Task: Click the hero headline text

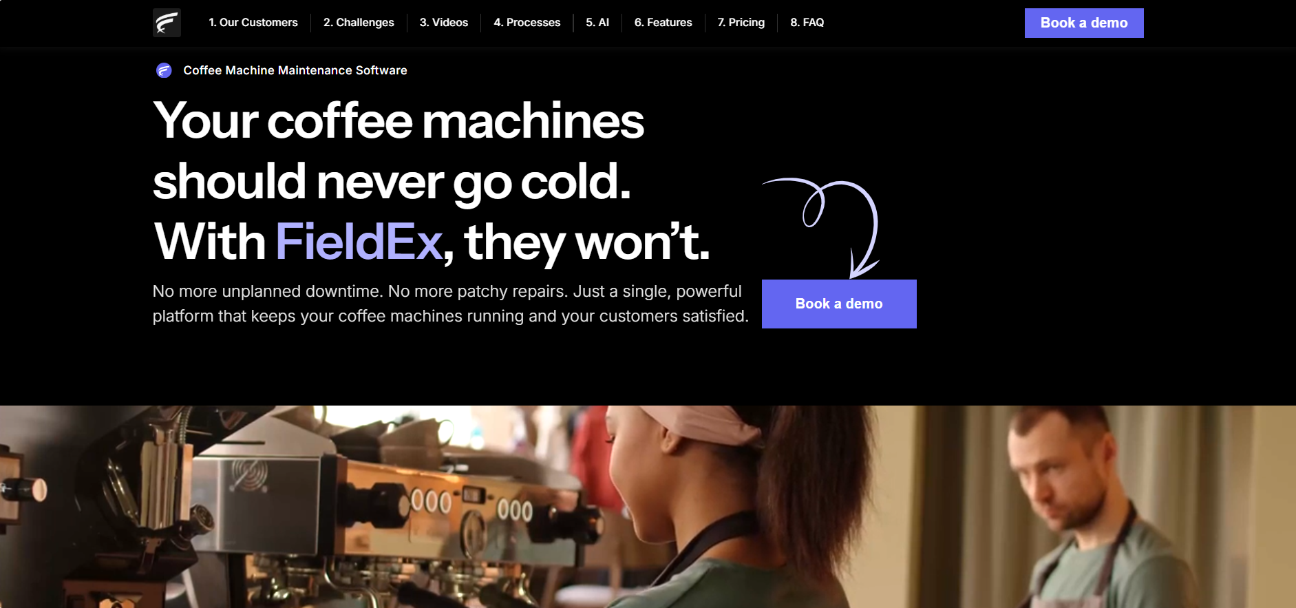Action: click(431, 181)
